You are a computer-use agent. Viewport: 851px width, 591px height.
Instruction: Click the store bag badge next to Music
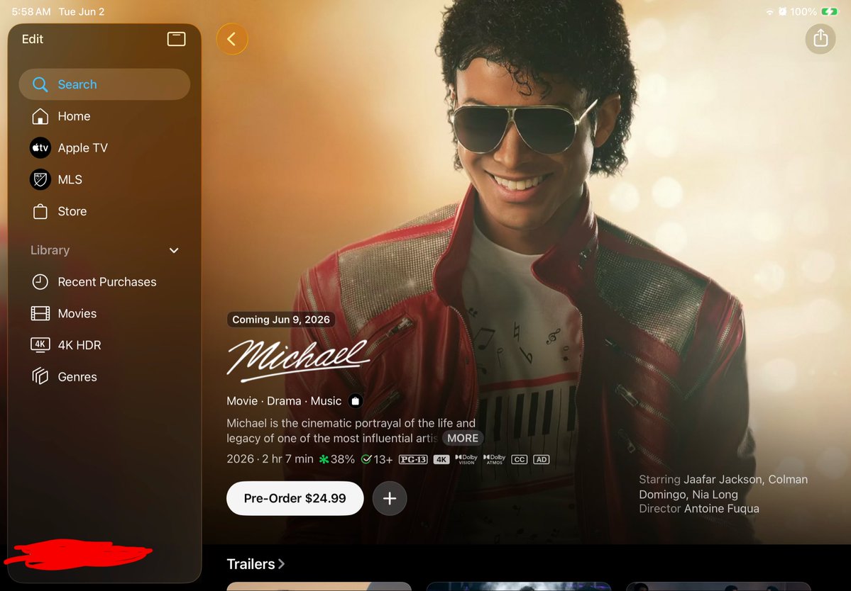pos(356,401)
